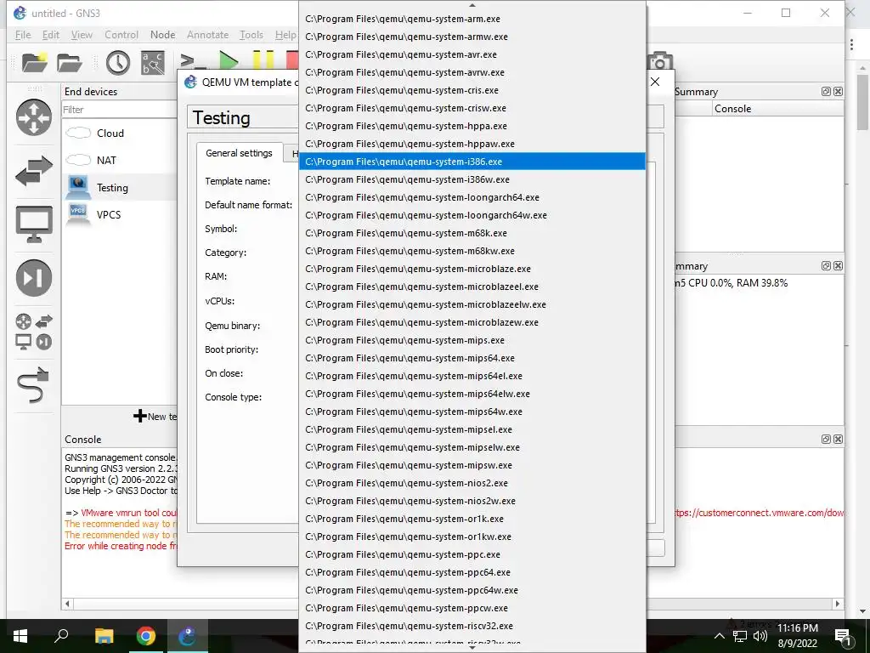Open the notification center icon
Viewport: 870px width, 653px height.
(x=843, y=638)
